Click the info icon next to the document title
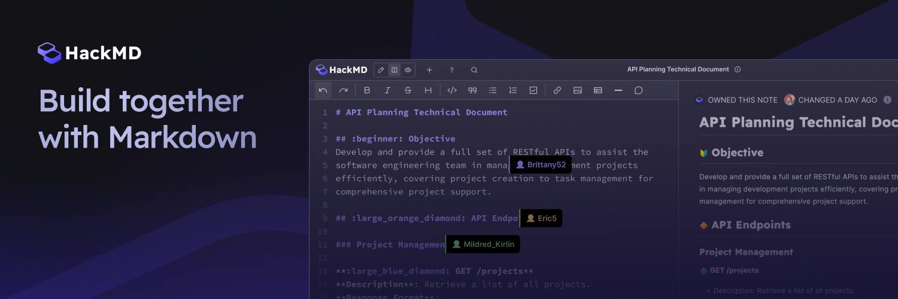Image resolution: width=898 pixels, height=299 pixels. point(738,69)
